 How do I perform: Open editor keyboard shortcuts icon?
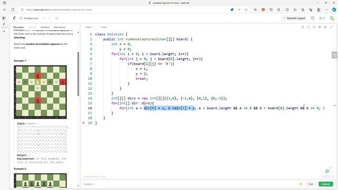320,27
